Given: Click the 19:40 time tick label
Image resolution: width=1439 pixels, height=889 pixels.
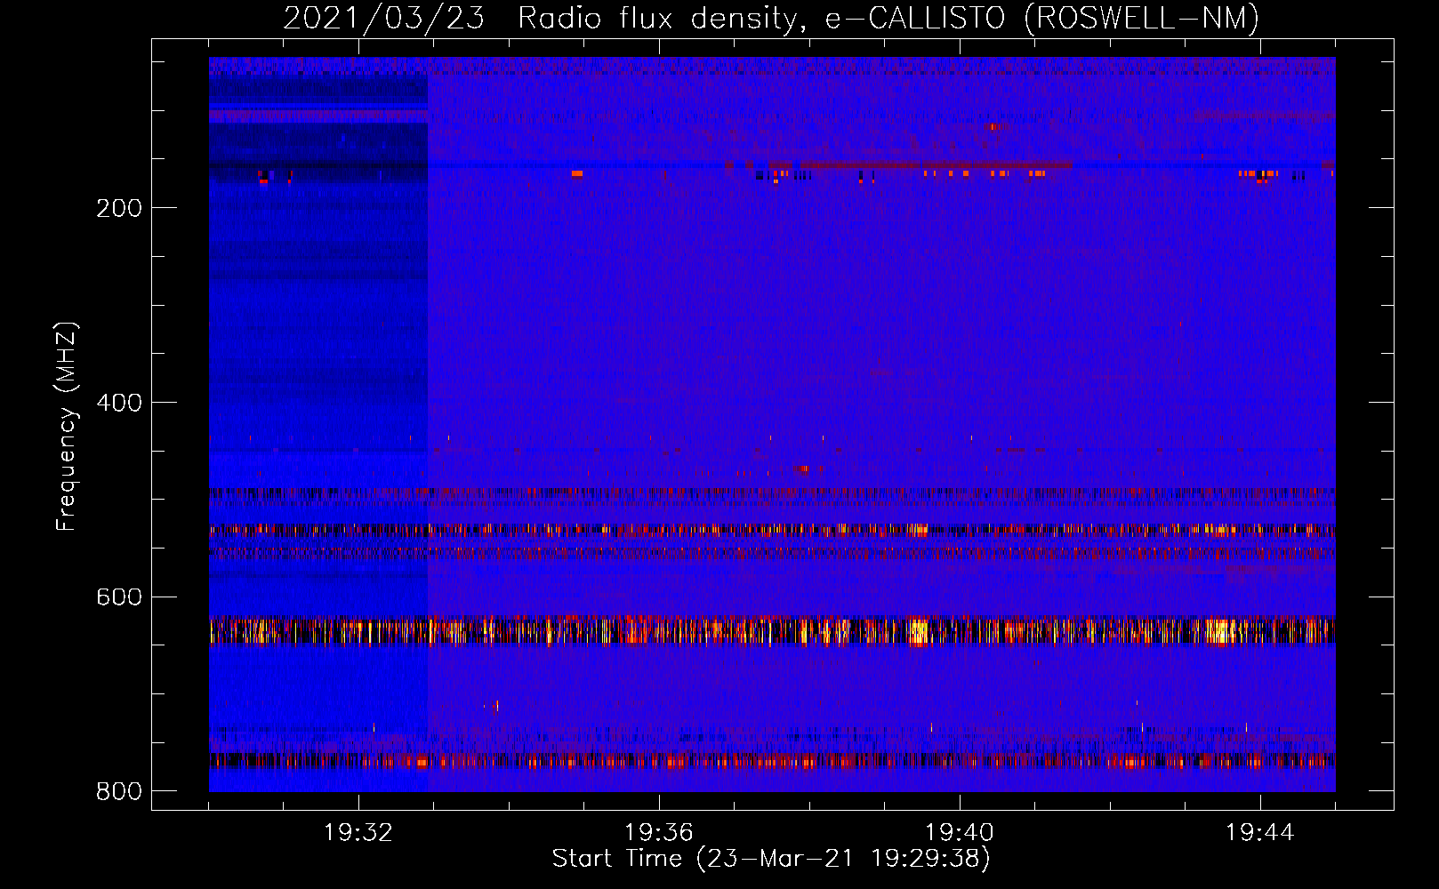Looking at the screenshot, I should (x=960, y=833).
